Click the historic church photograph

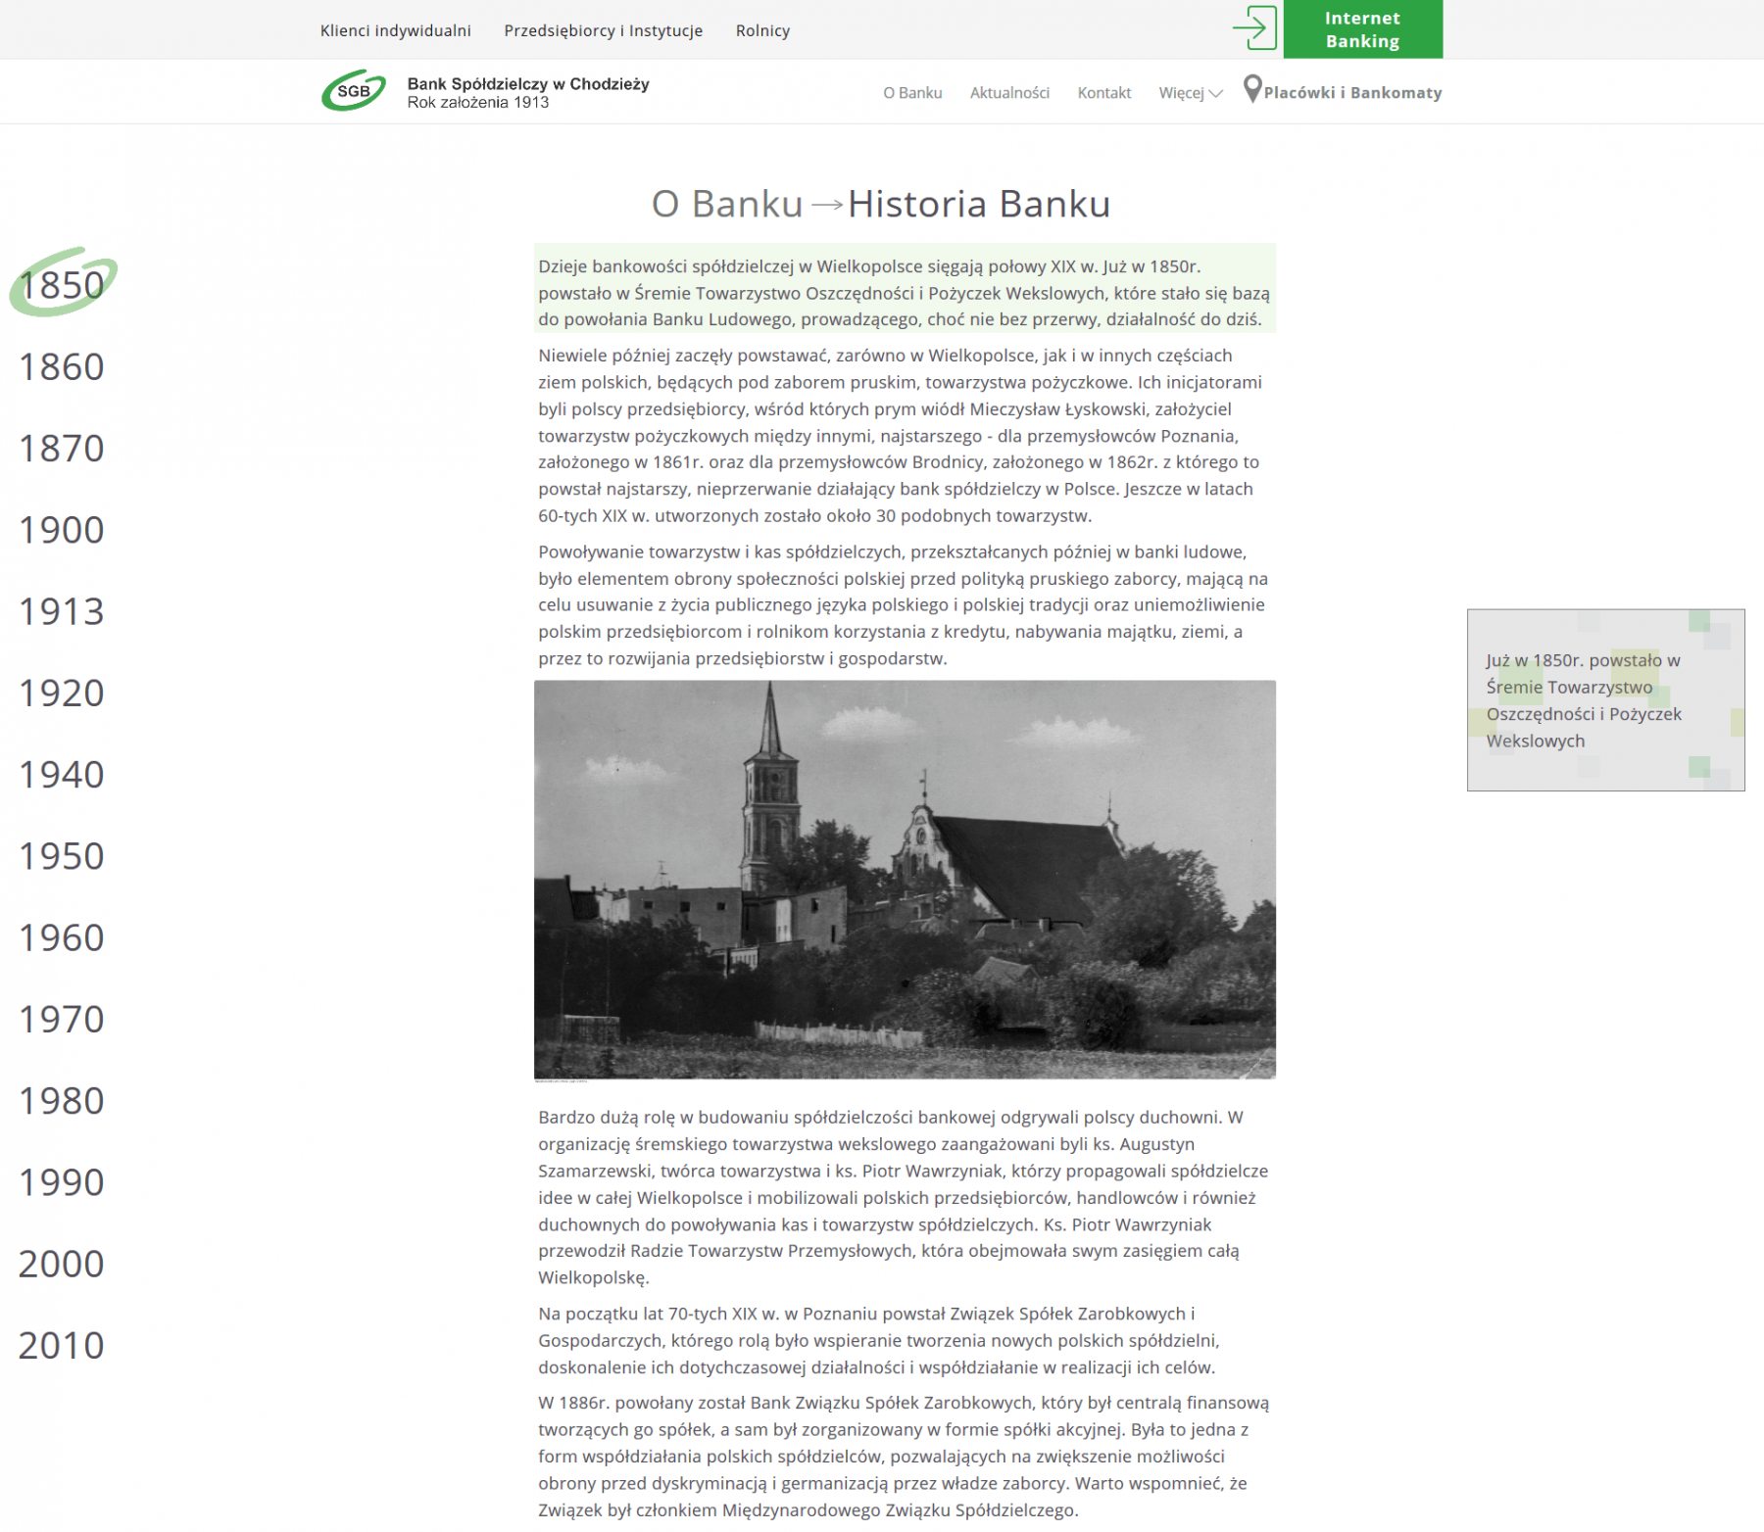tap(905, 880)
